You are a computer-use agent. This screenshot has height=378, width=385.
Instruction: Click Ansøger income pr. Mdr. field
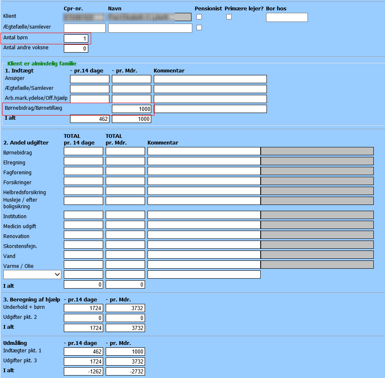point(131,79)
